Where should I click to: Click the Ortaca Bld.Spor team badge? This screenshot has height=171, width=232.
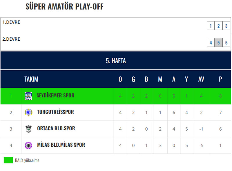click(28, 129)
